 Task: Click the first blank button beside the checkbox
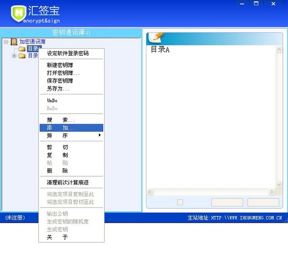(x=227, y=202)
